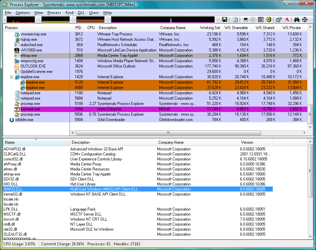Click the DLL pane vertical scrollbar thumb

click(310, 171)
